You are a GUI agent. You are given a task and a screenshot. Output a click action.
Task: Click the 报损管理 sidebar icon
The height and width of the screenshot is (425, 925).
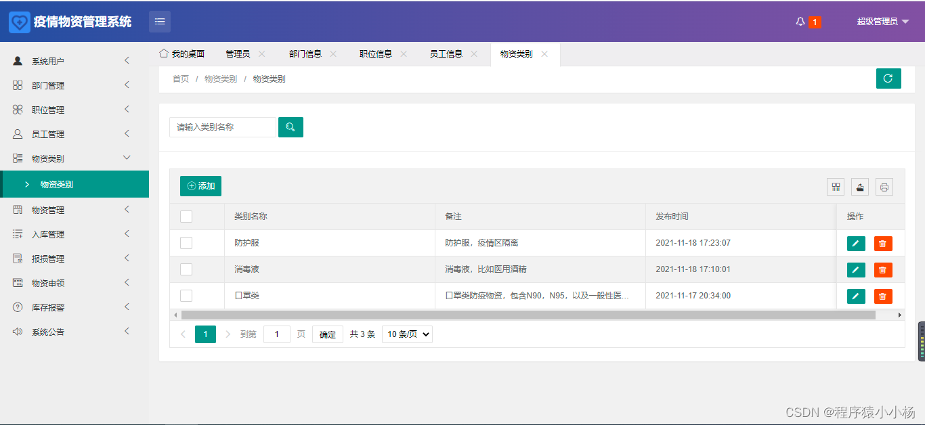[x=18, y=259]
